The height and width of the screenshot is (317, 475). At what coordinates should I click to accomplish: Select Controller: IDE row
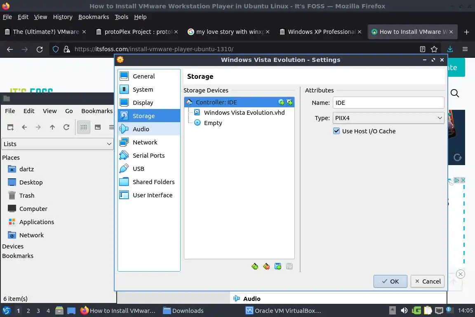click(x=239, y=102)
